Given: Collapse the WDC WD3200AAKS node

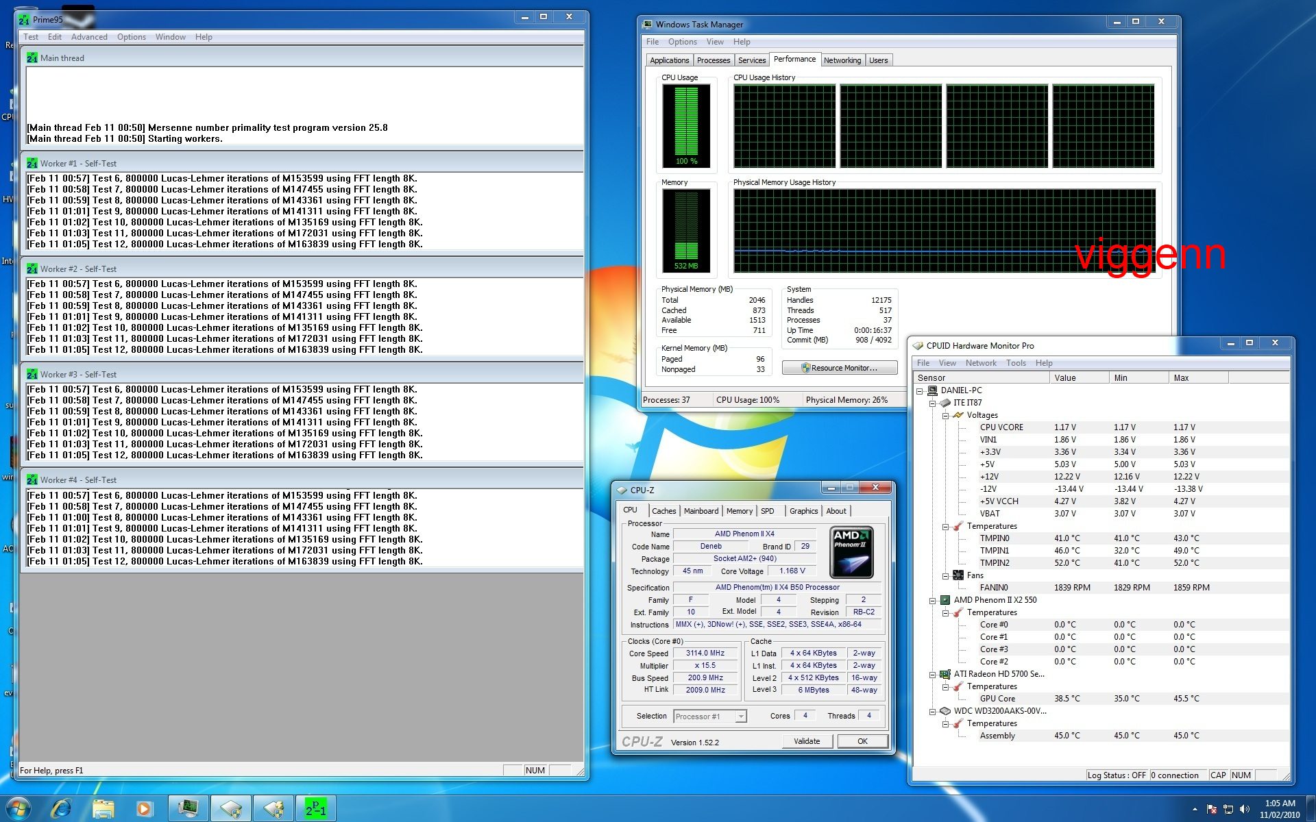Looking at the screenshot, I should (933, 711).
